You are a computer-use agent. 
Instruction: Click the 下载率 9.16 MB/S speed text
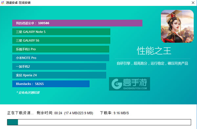pos(115,113)
